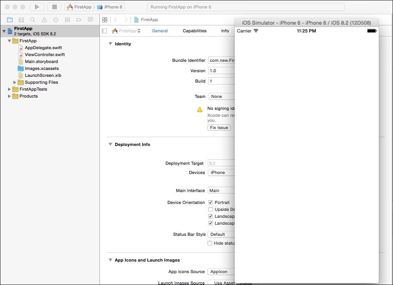Image resolution: width=393 pixels, height=285 pixels.
Task: Open the Status Bar Style dropdown
Action: (x=221, y=234)
